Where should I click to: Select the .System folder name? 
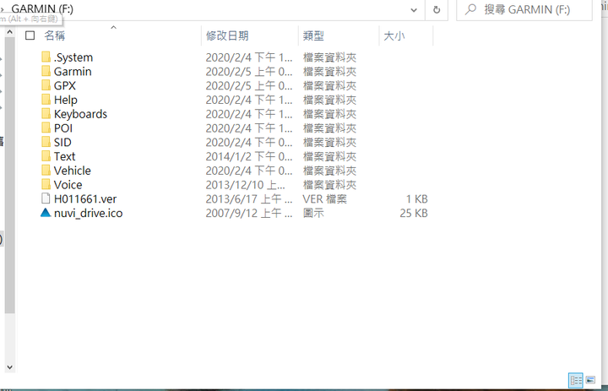[73, 57]
